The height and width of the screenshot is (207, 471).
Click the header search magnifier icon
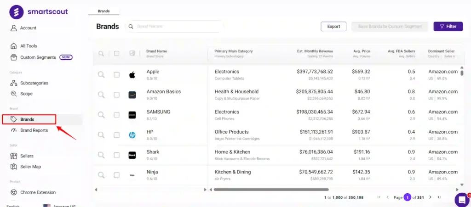[x=101, y=54]
